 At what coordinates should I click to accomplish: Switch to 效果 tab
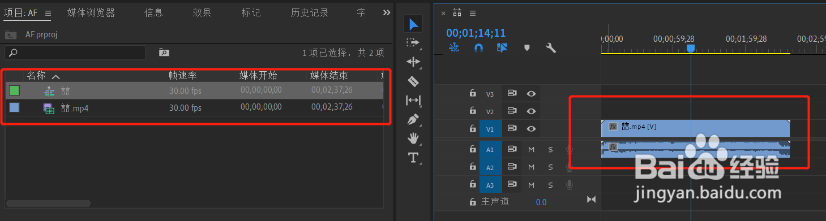click(x=202, y=12)
